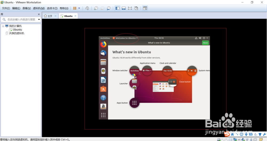Enter full screen mode

click(130, 8)
